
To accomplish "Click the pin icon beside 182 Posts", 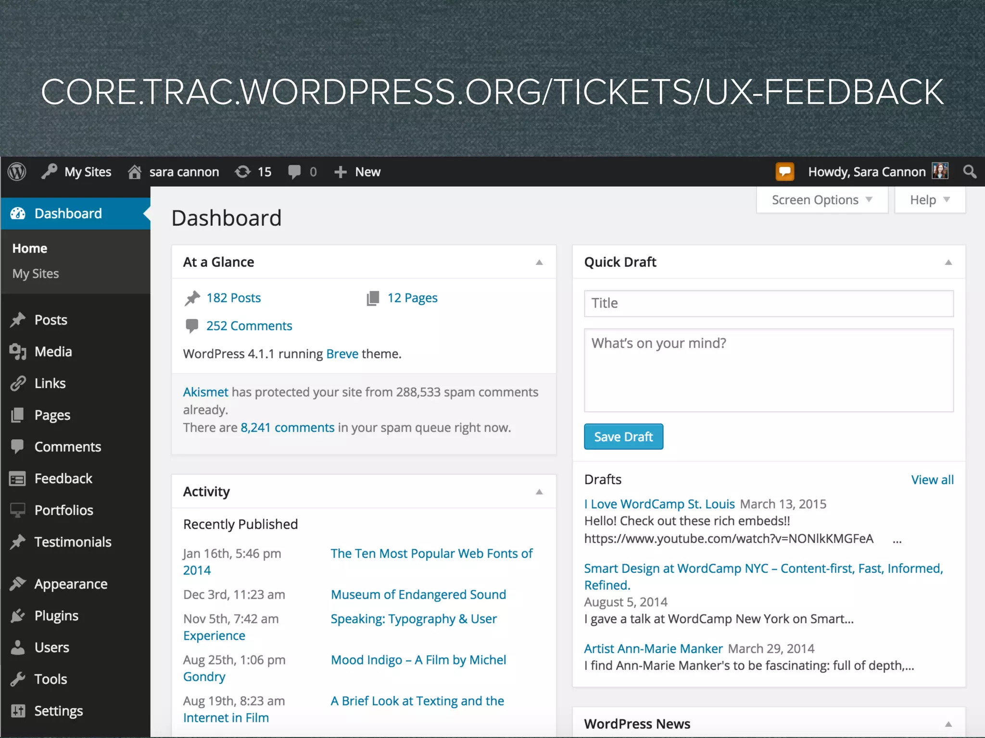I will pyautogui.click(x=192, y=298).
